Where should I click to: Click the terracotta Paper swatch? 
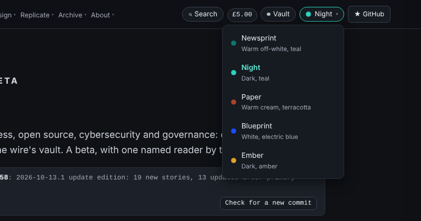click(234, 102)
